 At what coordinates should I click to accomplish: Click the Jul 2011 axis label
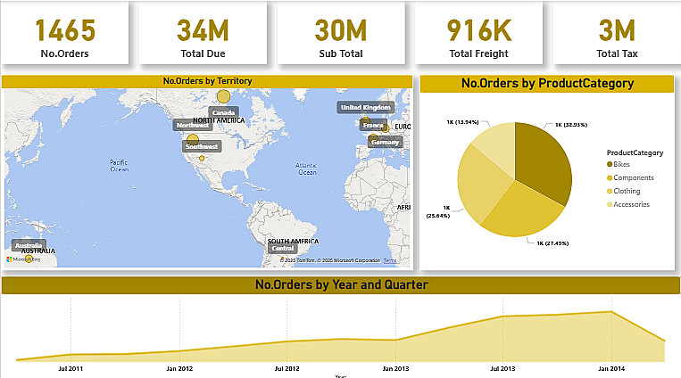(71, 368)
